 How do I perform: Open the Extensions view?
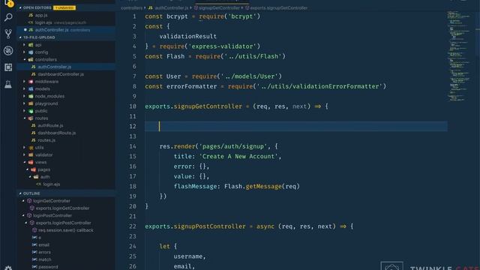(x=8, y=67)
